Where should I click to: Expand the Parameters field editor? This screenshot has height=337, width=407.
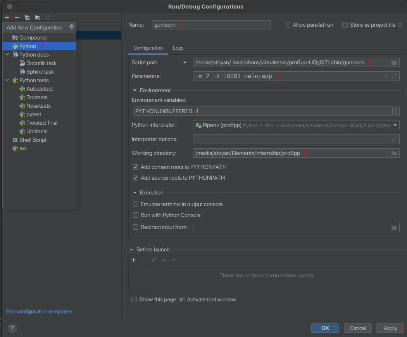(x=394, y=76)
